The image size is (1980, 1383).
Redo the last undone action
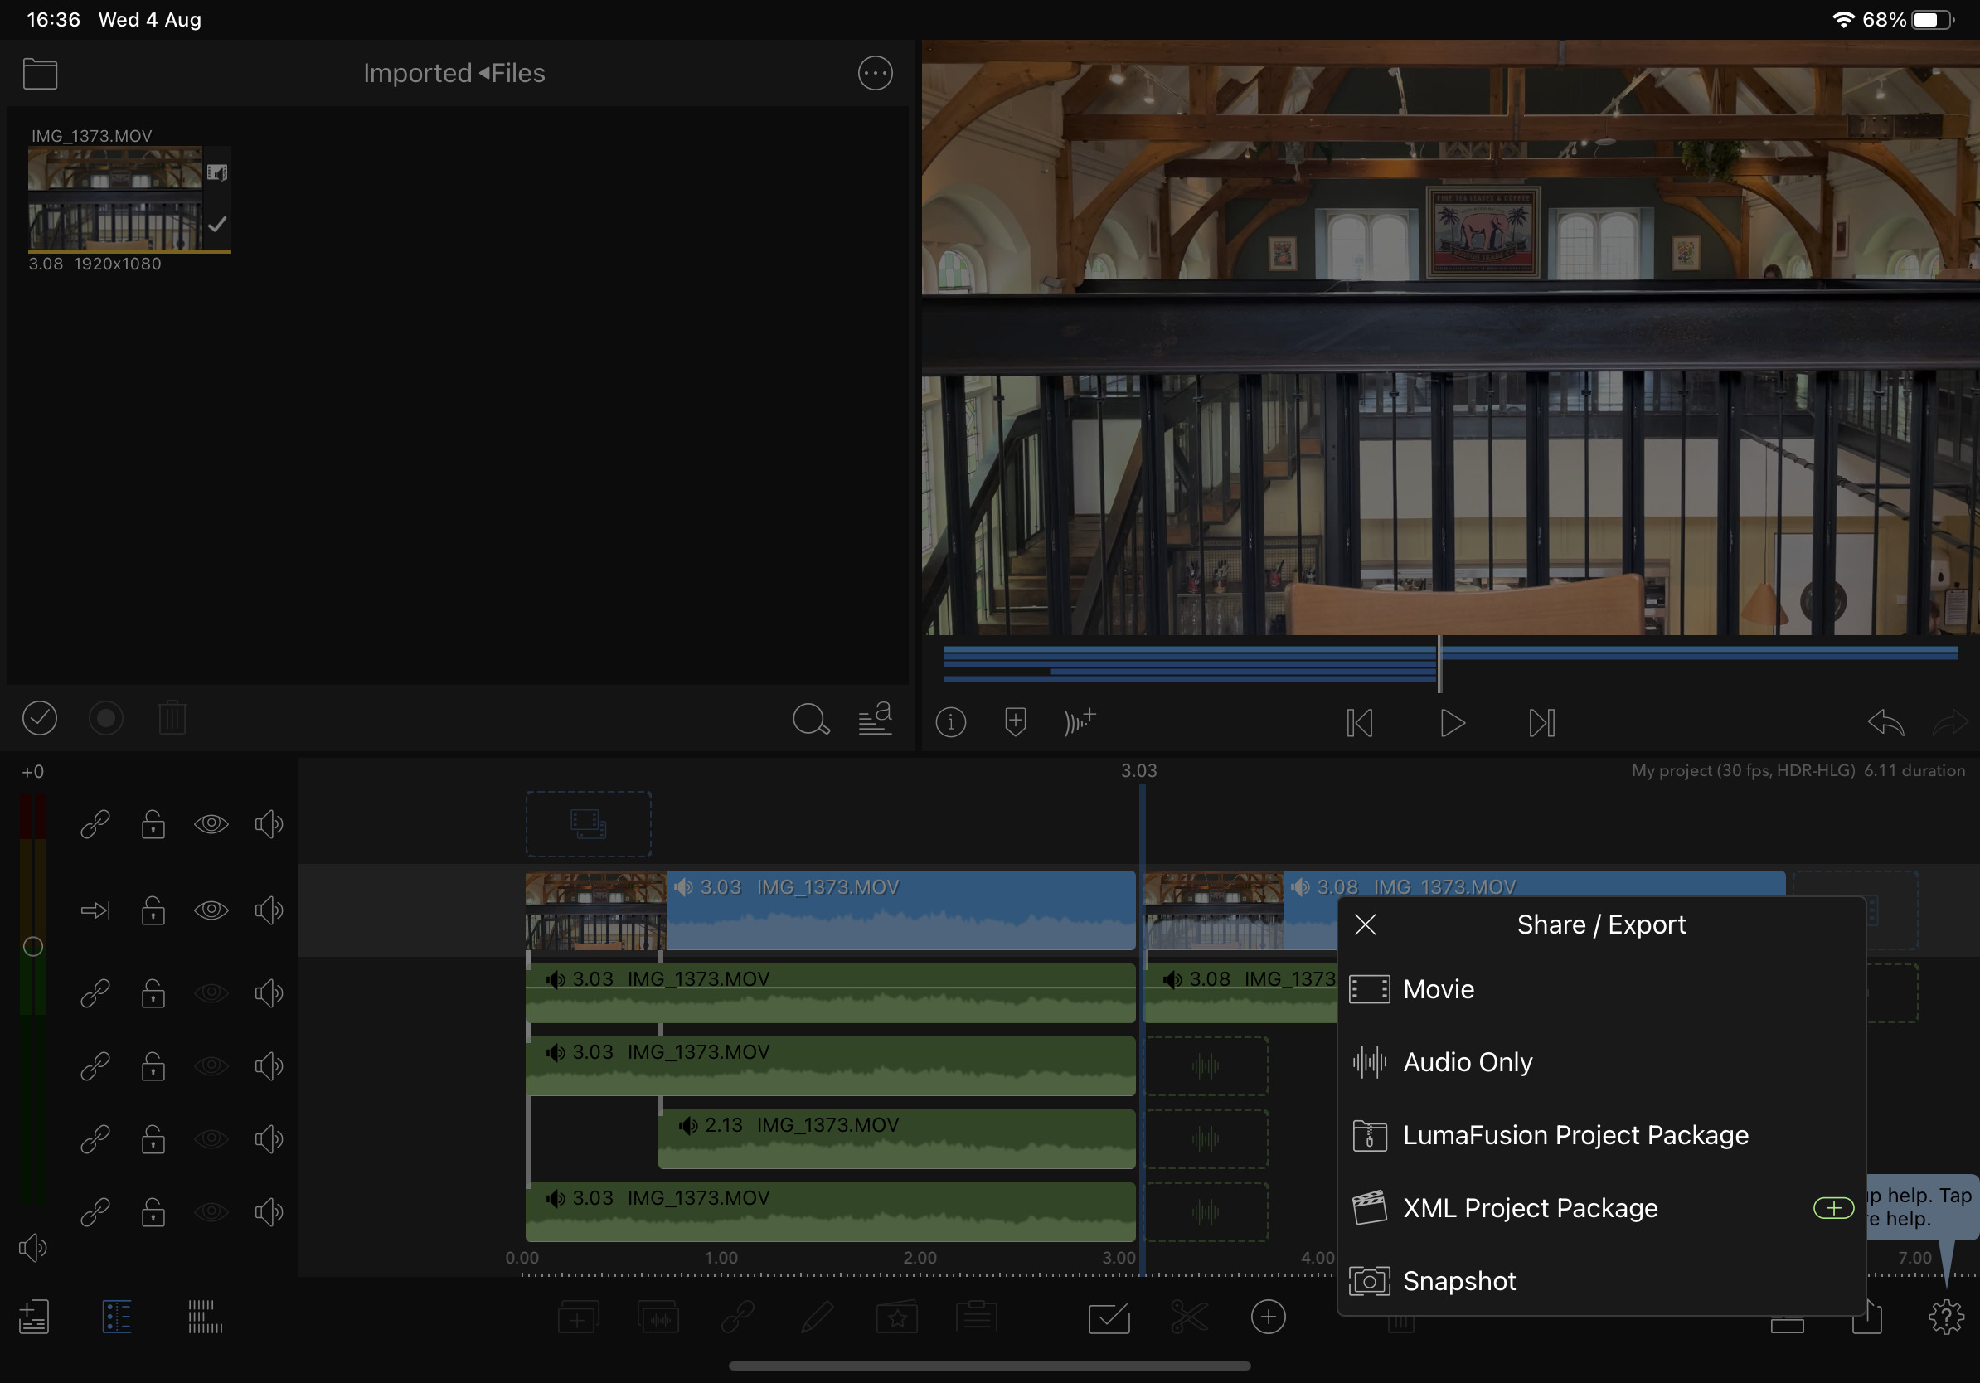click(1952, 722)
